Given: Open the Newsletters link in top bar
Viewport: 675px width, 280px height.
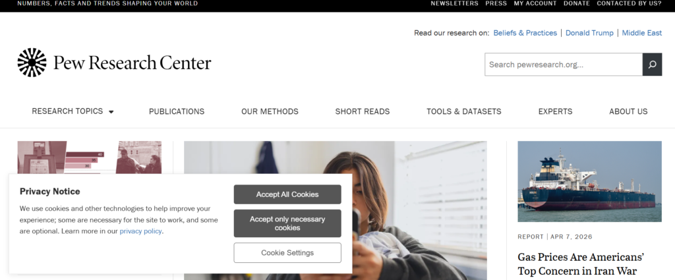Looking at the screenshot, I should pos(455,3).
